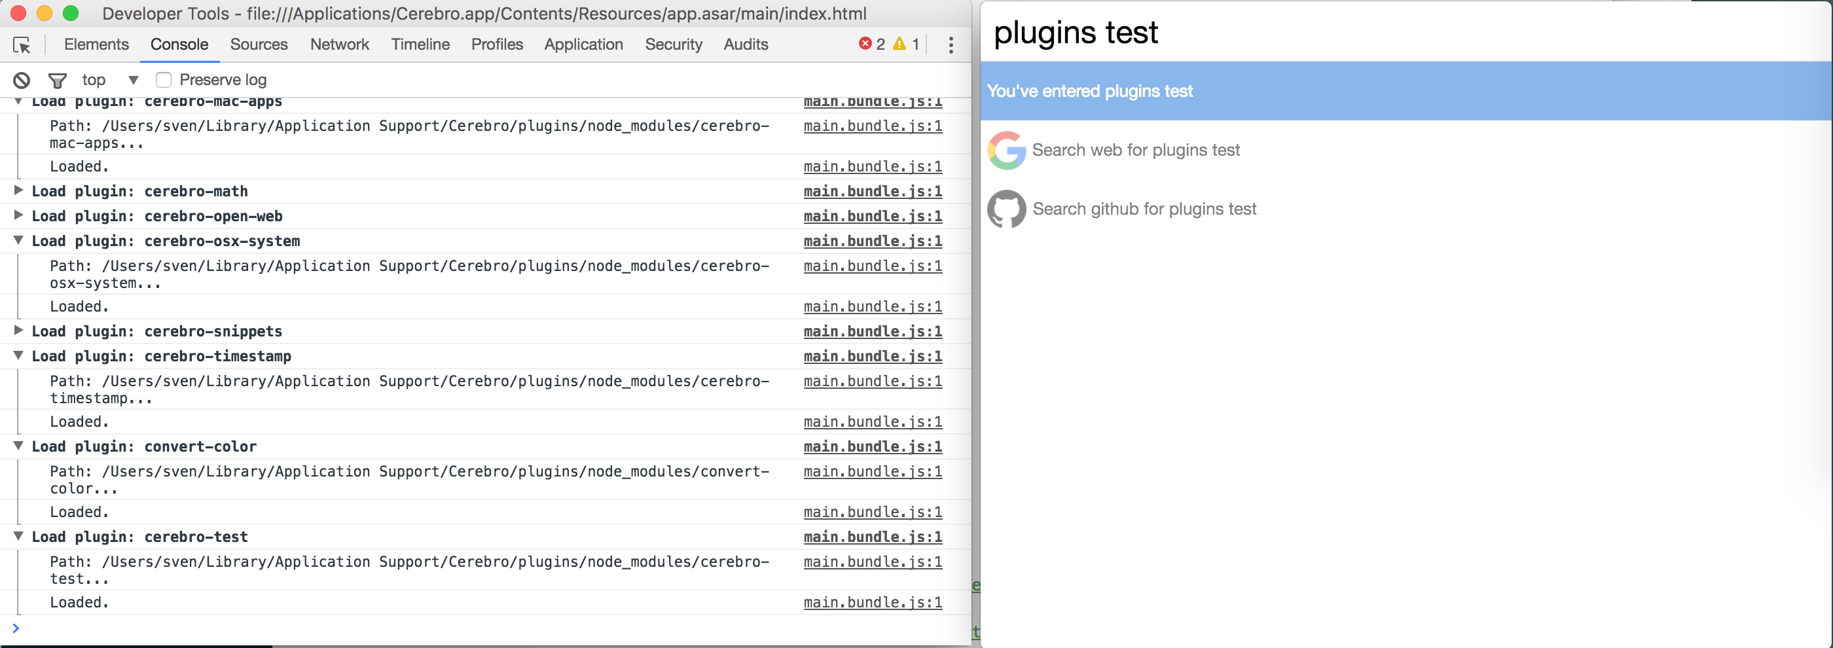Open the Audits tab
This screenshot has width=1833, height=648.
point(746,44)
